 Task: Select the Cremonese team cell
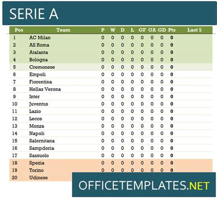point(42,67)
